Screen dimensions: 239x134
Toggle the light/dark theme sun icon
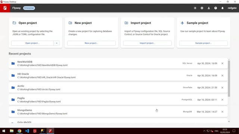pos(195,8)
